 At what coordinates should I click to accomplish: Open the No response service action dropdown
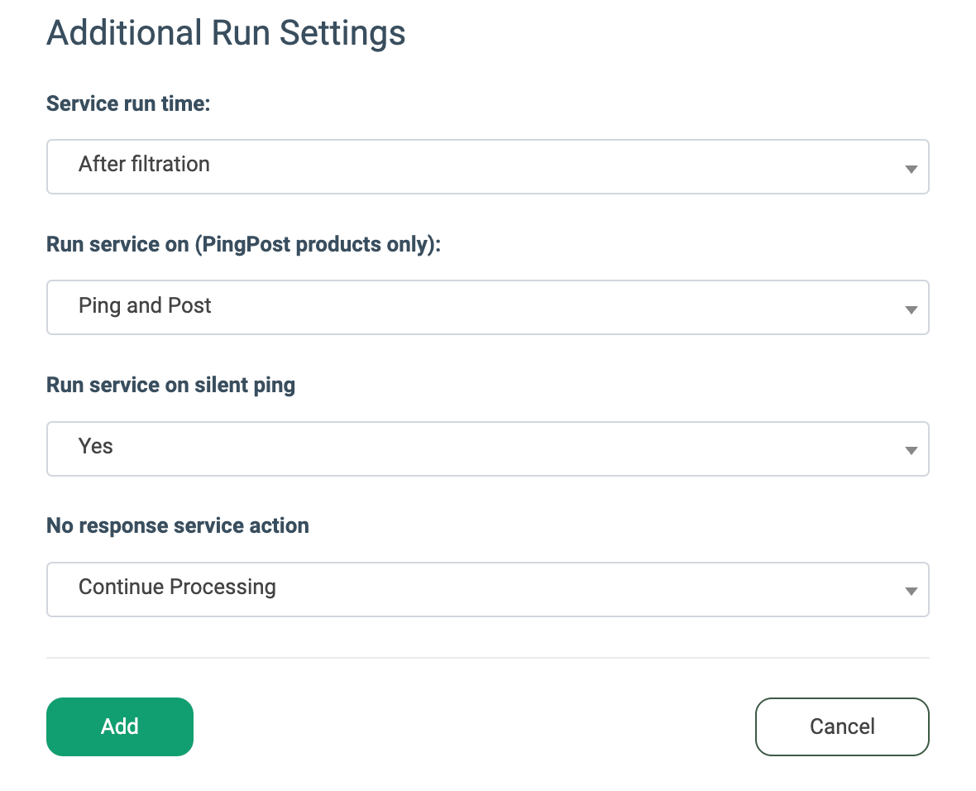(x=487, y=589)
